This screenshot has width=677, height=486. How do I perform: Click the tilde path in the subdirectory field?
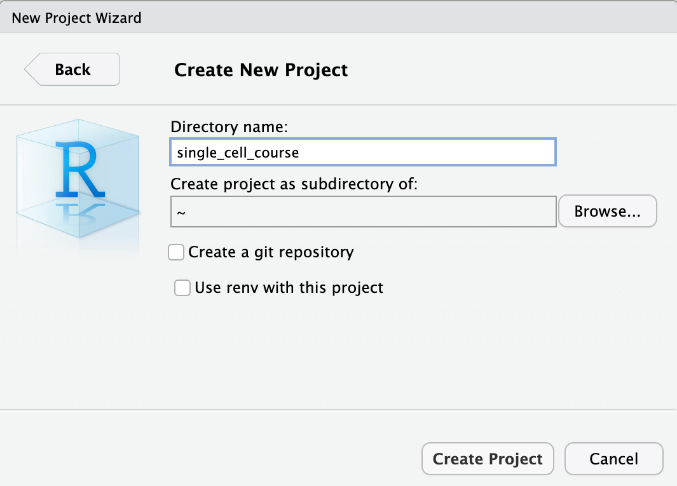click(181, 212)
